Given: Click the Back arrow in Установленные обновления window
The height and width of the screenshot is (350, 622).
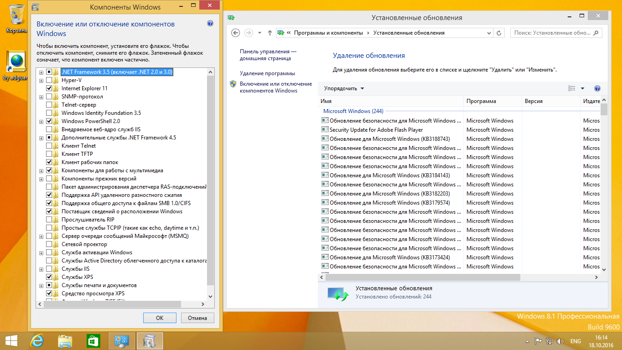Looking at the screenshot, I should point(235,33).
